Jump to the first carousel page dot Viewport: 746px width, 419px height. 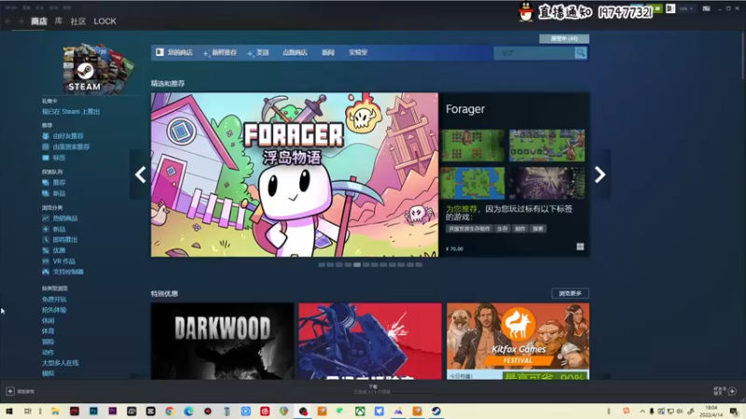[322, 264]
